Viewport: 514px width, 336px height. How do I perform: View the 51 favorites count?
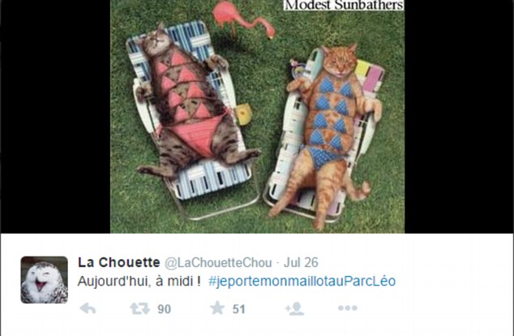238,309
